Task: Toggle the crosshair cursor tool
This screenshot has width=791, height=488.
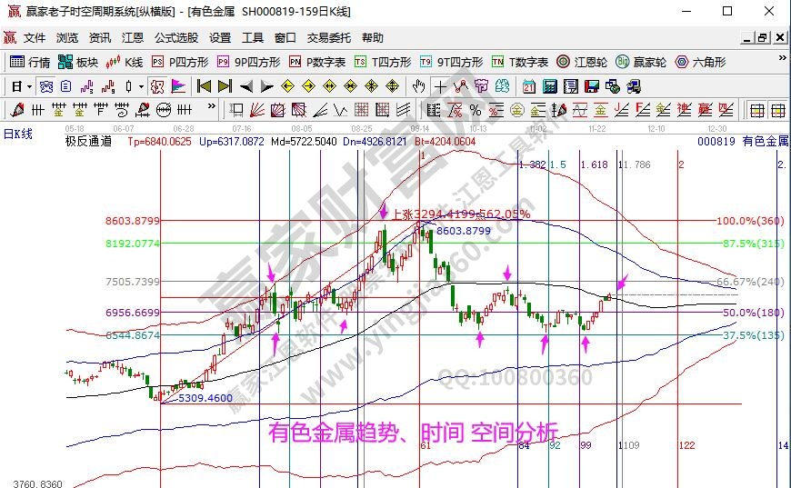Action: coord(441,86)
